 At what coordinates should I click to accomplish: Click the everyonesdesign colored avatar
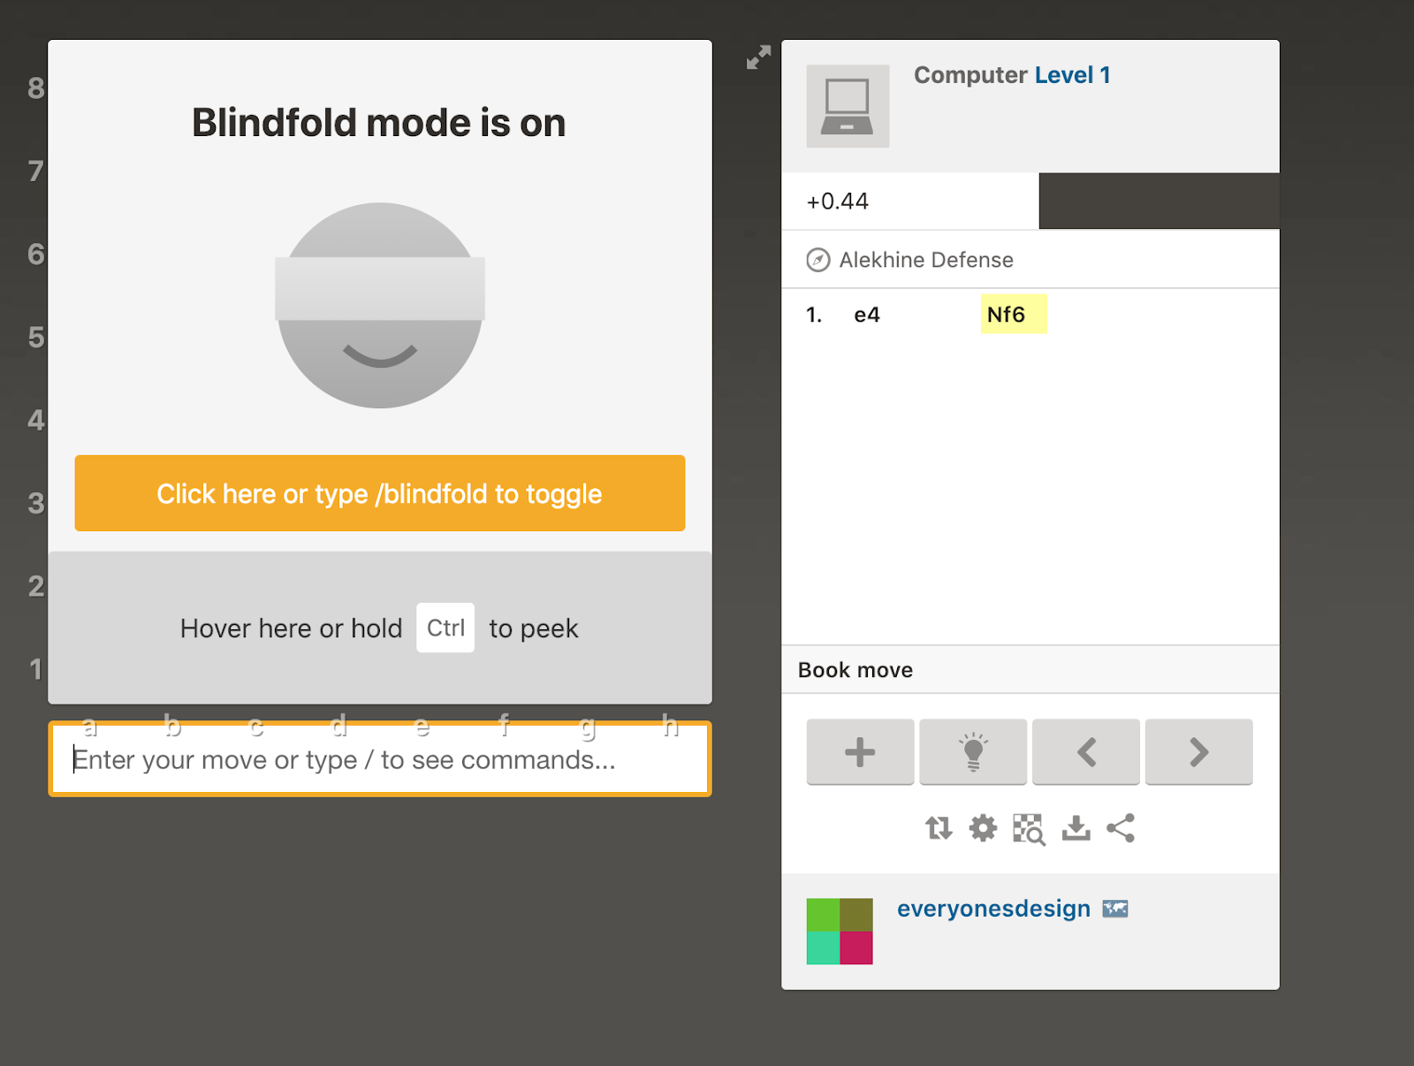tap(840, 932)
